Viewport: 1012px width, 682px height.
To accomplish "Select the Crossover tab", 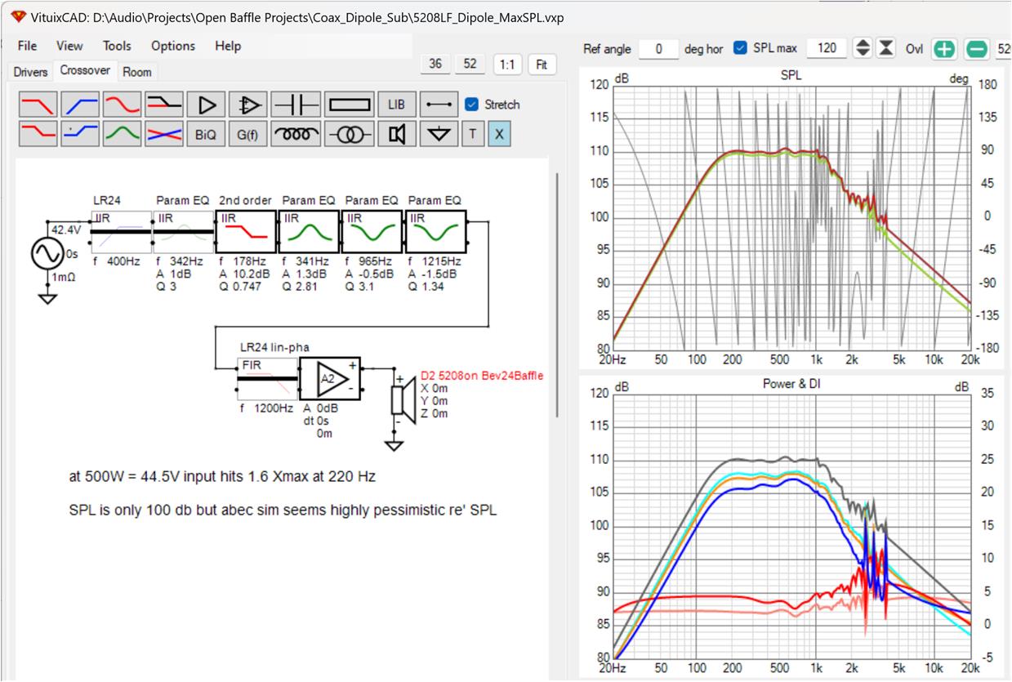I will [x=85, y=70].
